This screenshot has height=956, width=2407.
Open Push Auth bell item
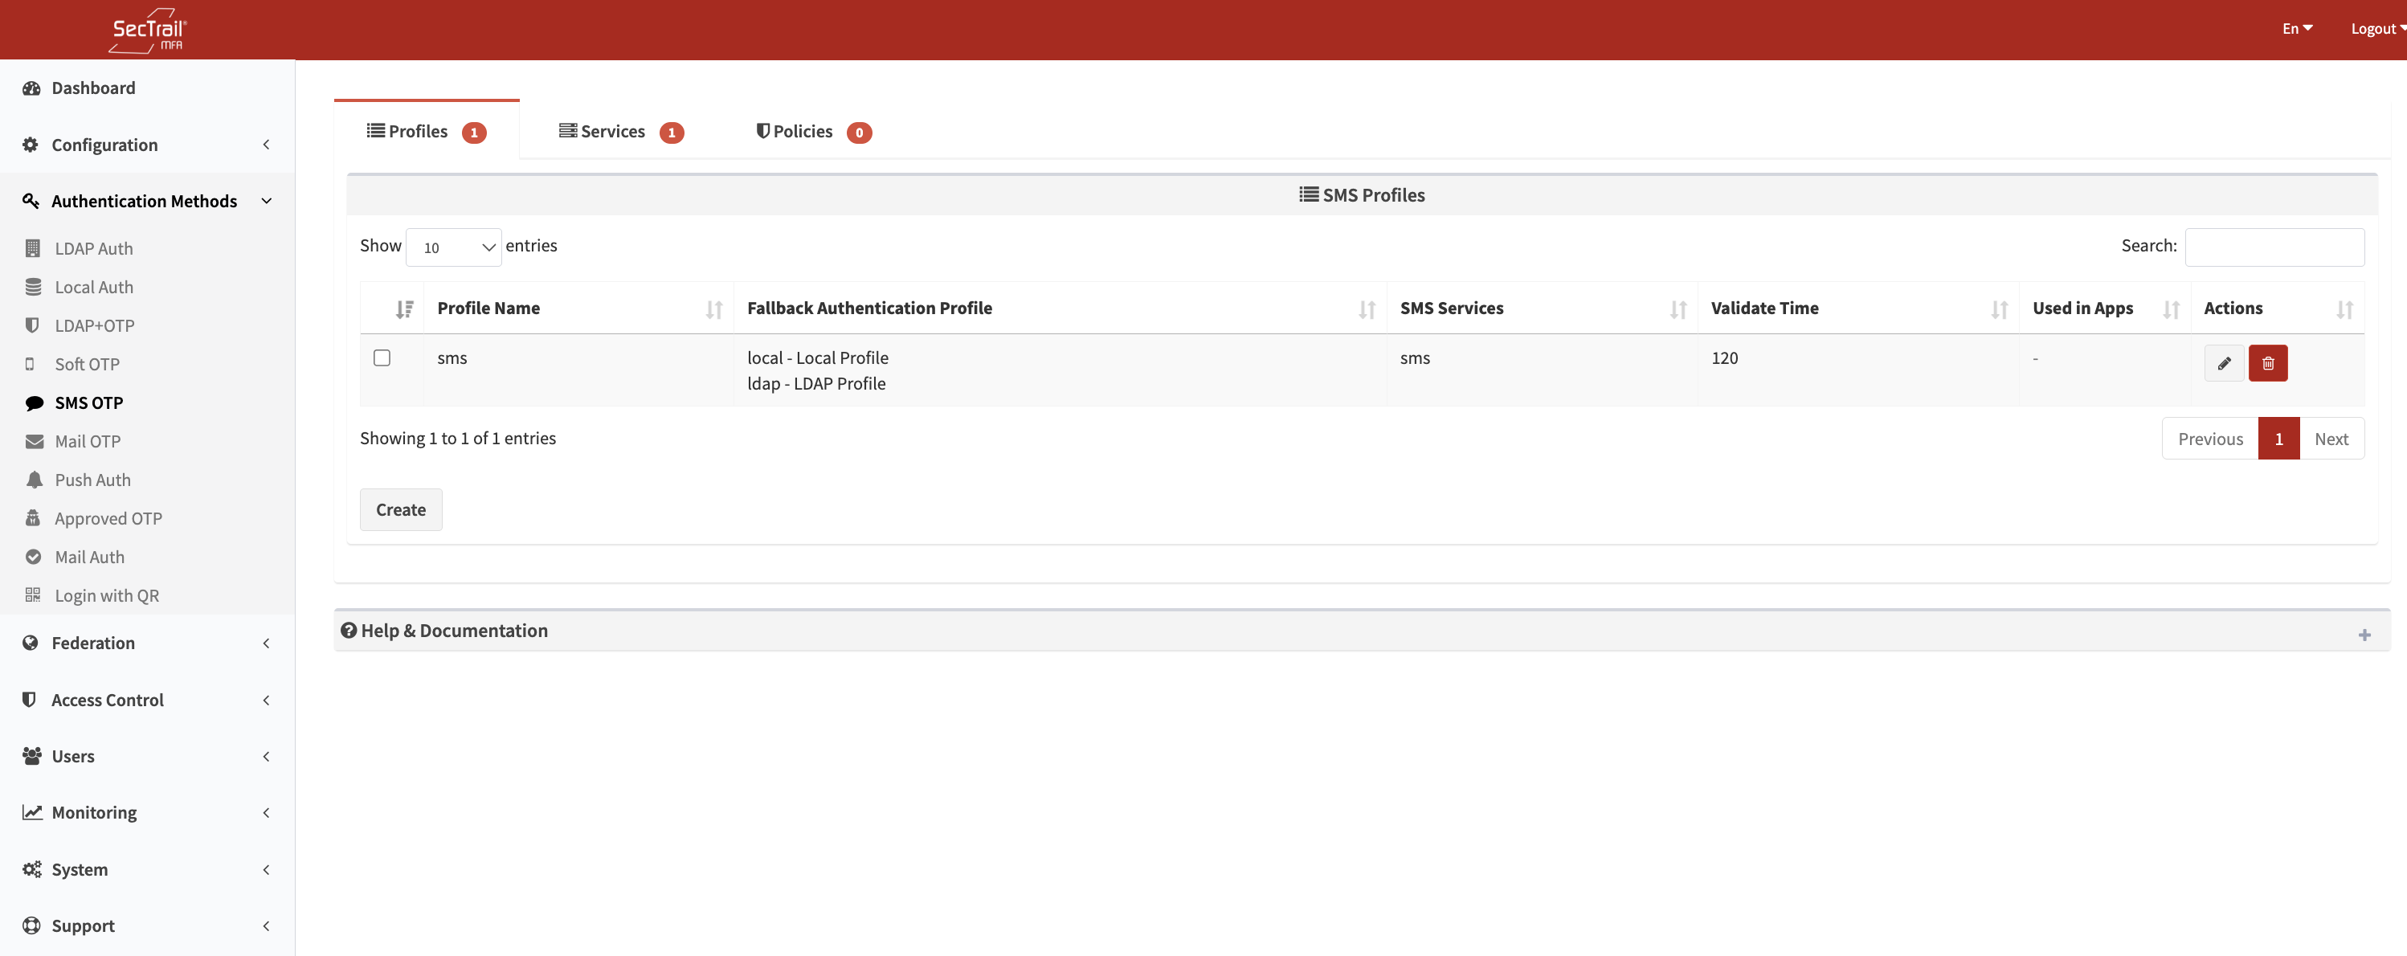(x=92, y=480)
